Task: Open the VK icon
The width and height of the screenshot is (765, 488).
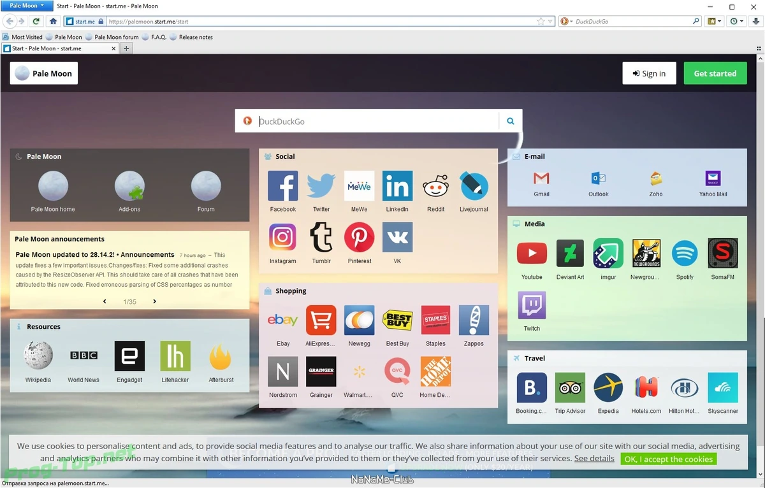Action: 397,238
